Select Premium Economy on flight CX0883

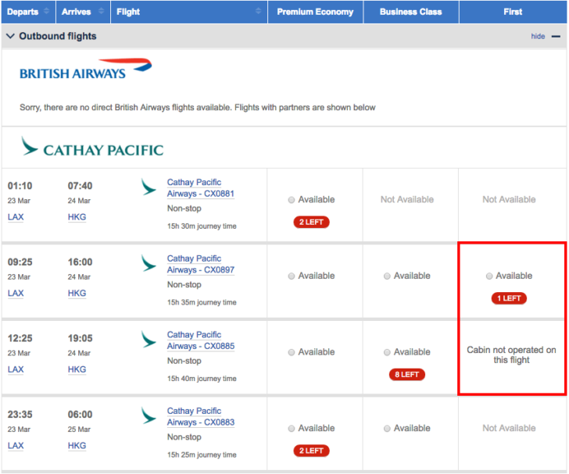coord(291,428)
